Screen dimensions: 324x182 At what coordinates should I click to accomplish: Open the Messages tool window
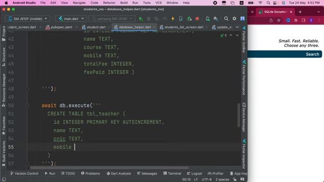147,173
